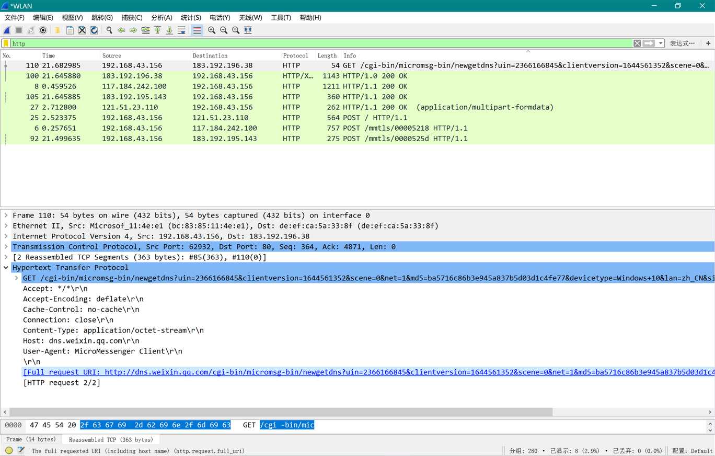Open capture file properties status icon
Viewport: 715px width, 456px height.
tap(21, 450)
